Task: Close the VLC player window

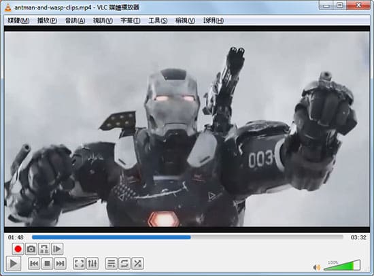Action: pyautogui.click(x=358, y=5)
